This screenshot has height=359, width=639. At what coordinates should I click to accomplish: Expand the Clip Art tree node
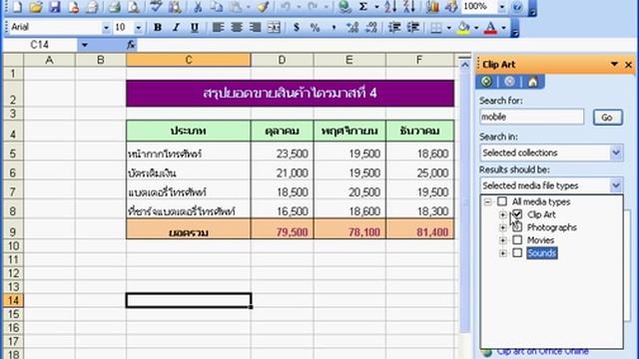502,214
